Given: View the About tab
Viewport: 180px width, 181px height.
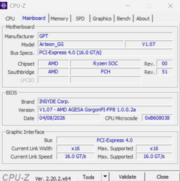Looking at the screenshot, I should coord(143,19).
